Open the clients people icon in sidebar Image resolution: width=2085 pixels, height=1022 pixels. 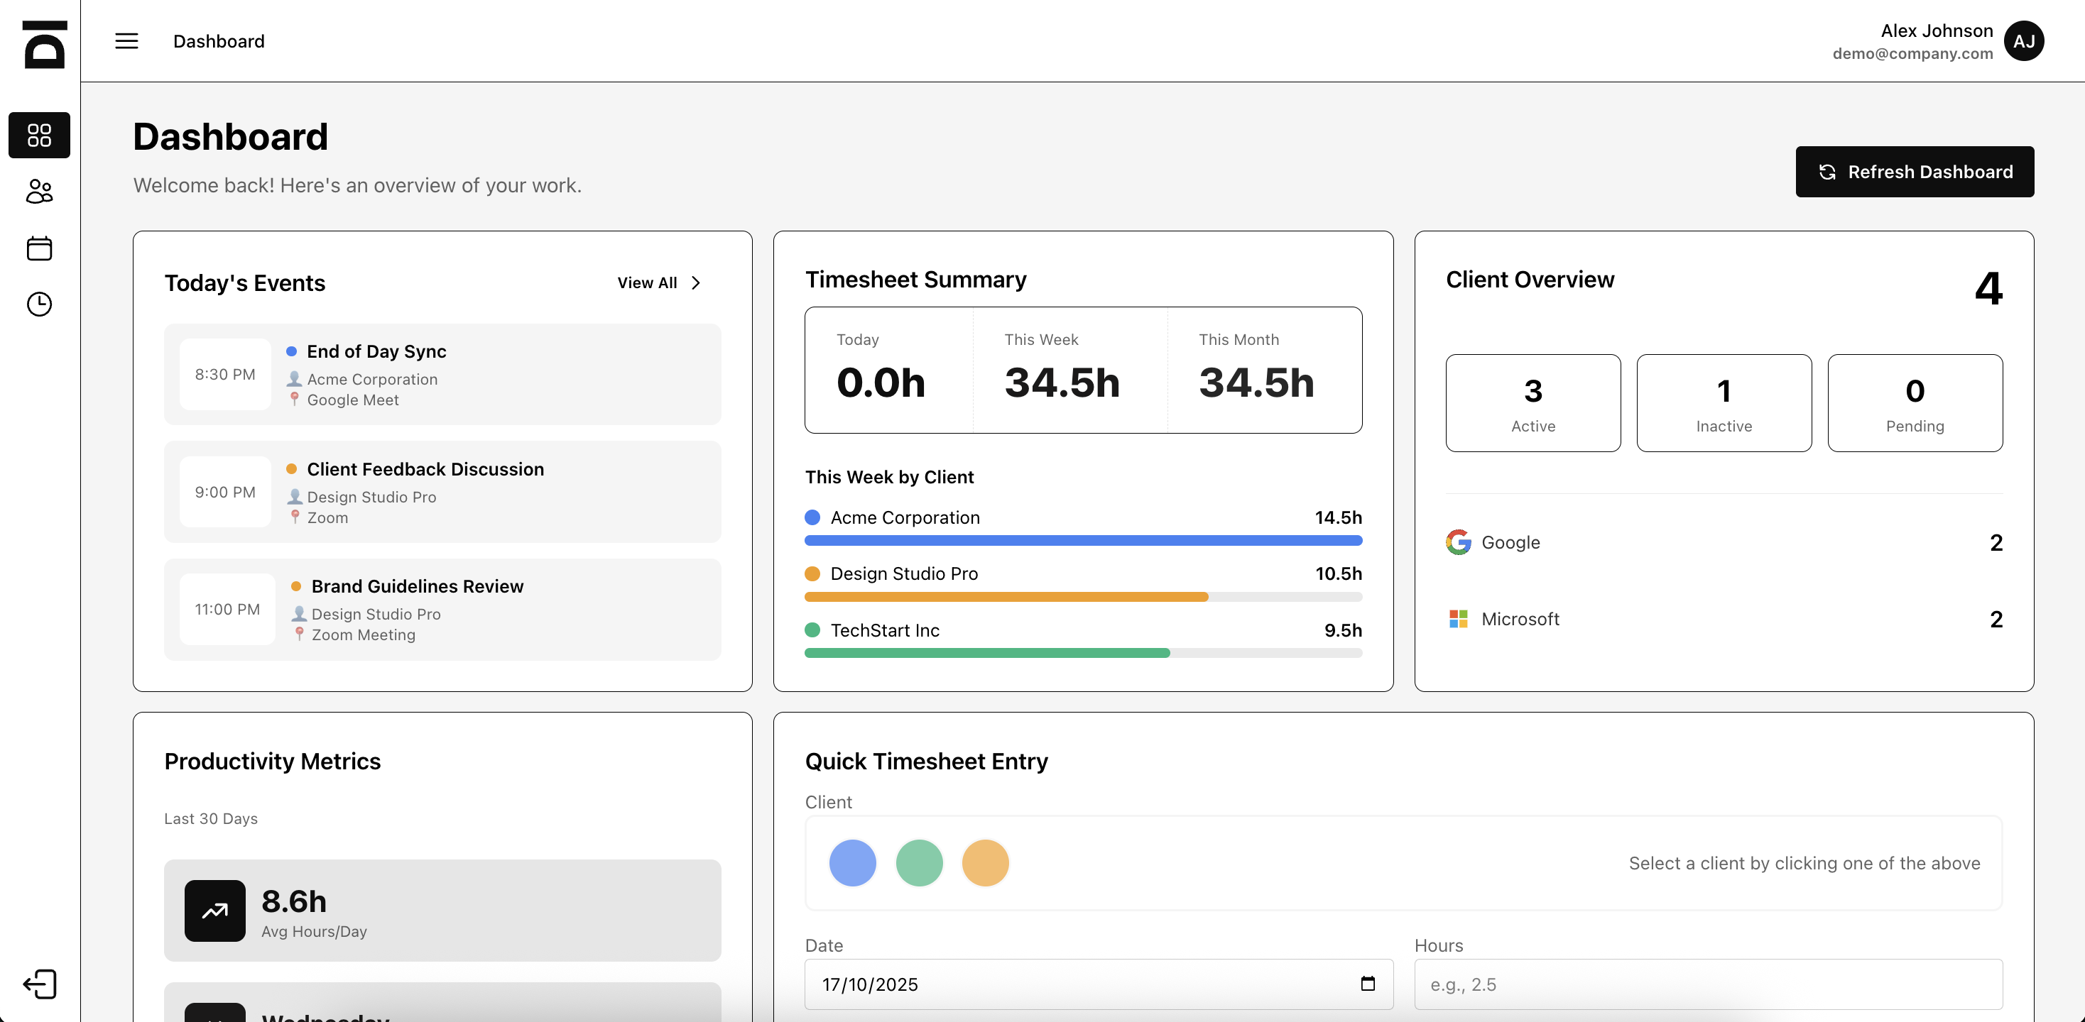pyautogui.click(x=39, y=192)
